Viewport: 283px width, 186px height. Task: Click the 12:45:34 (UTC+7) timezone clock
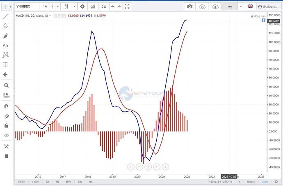point(220,182)
